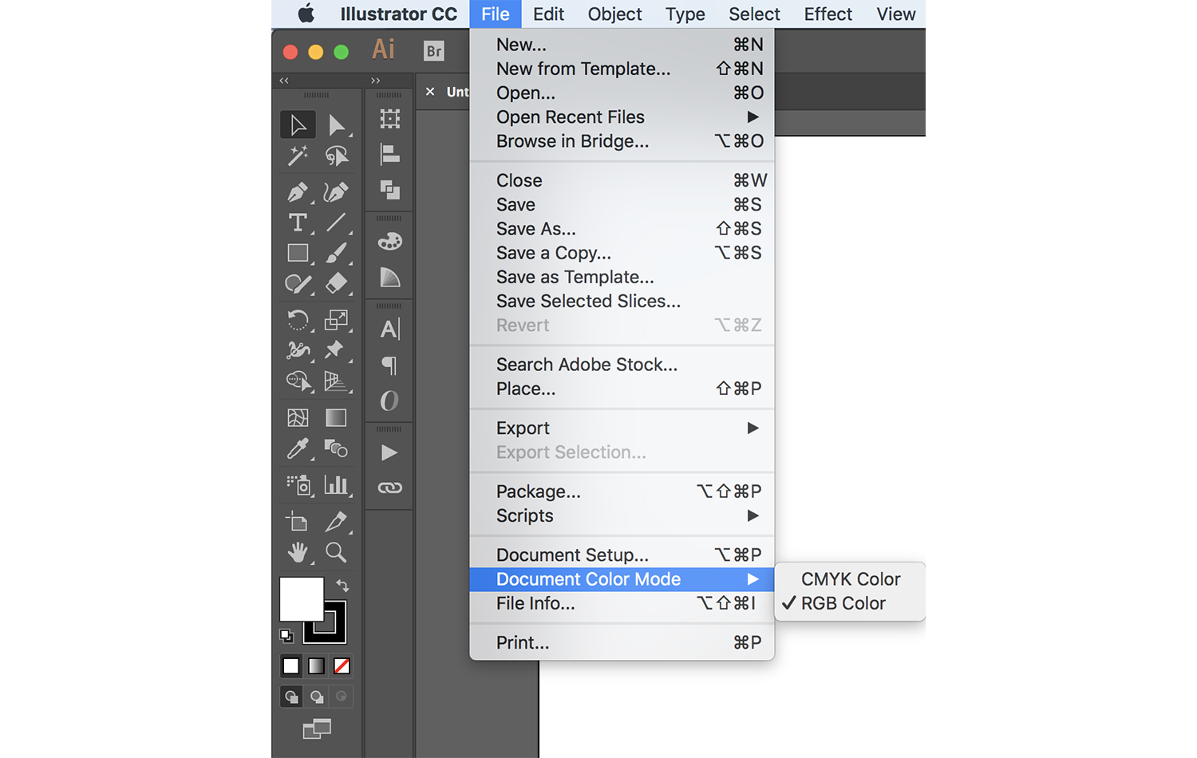Switch document to CMYK Color mode
Viewport: 1197px width, 758px height.
[850, 579]
